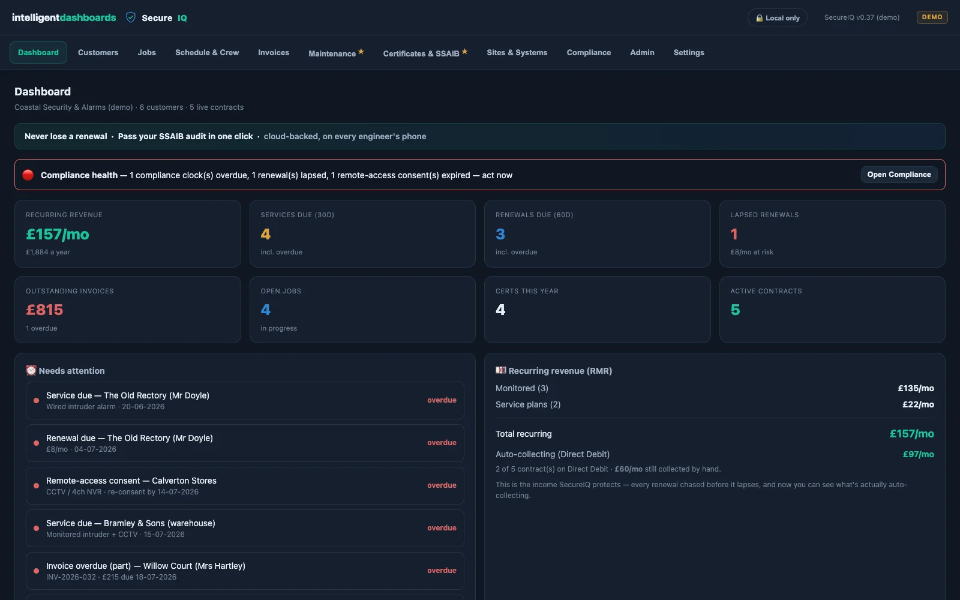The image size is (960, 600).
Task: Click Never lose a renewal banner text
Action: click(66, 136)
